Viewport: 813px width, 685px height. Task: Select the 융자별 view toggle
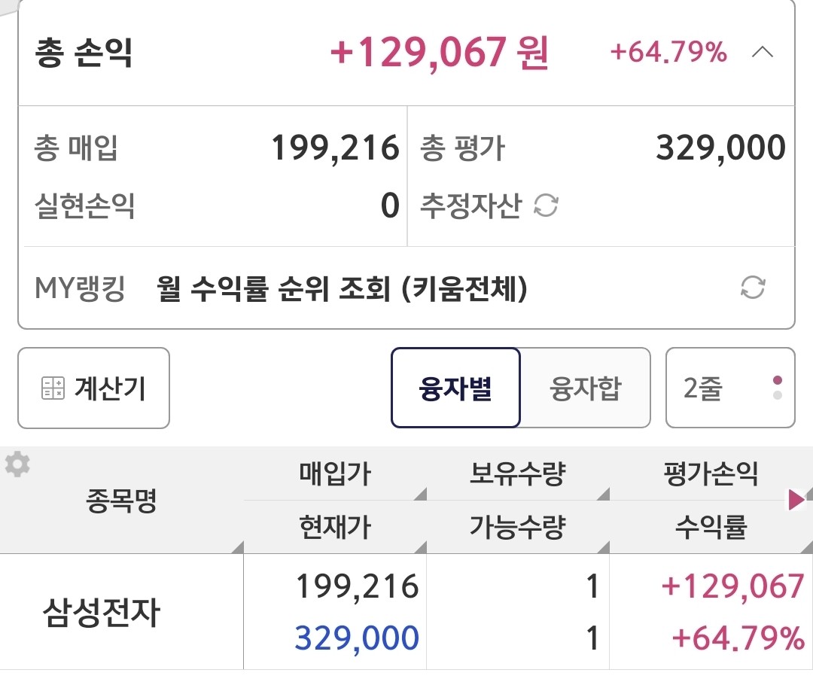(x=455, y=388)
